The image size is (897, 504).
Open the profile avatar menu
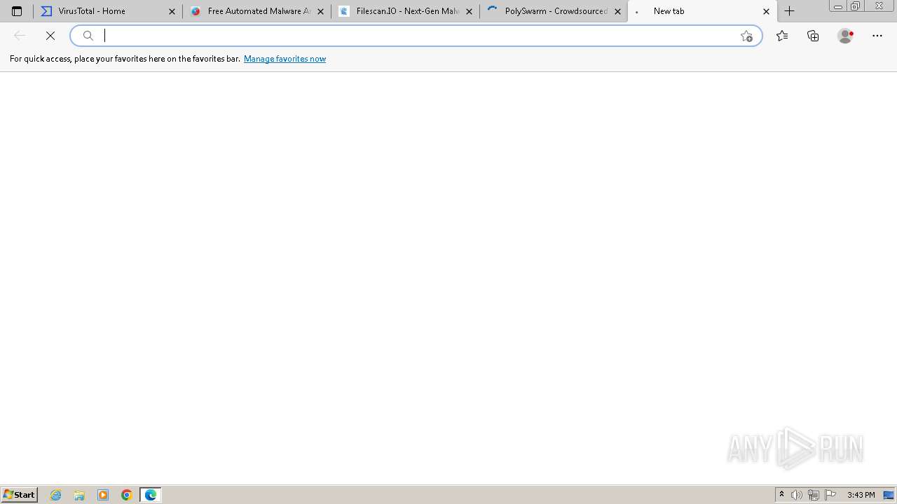click(x=846, y=36)
